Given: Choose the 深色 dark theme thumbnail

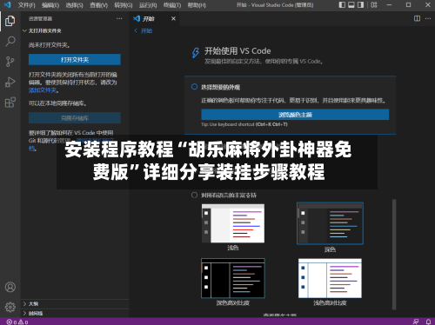Looking at the screenshot, I should tap(330, 223).
